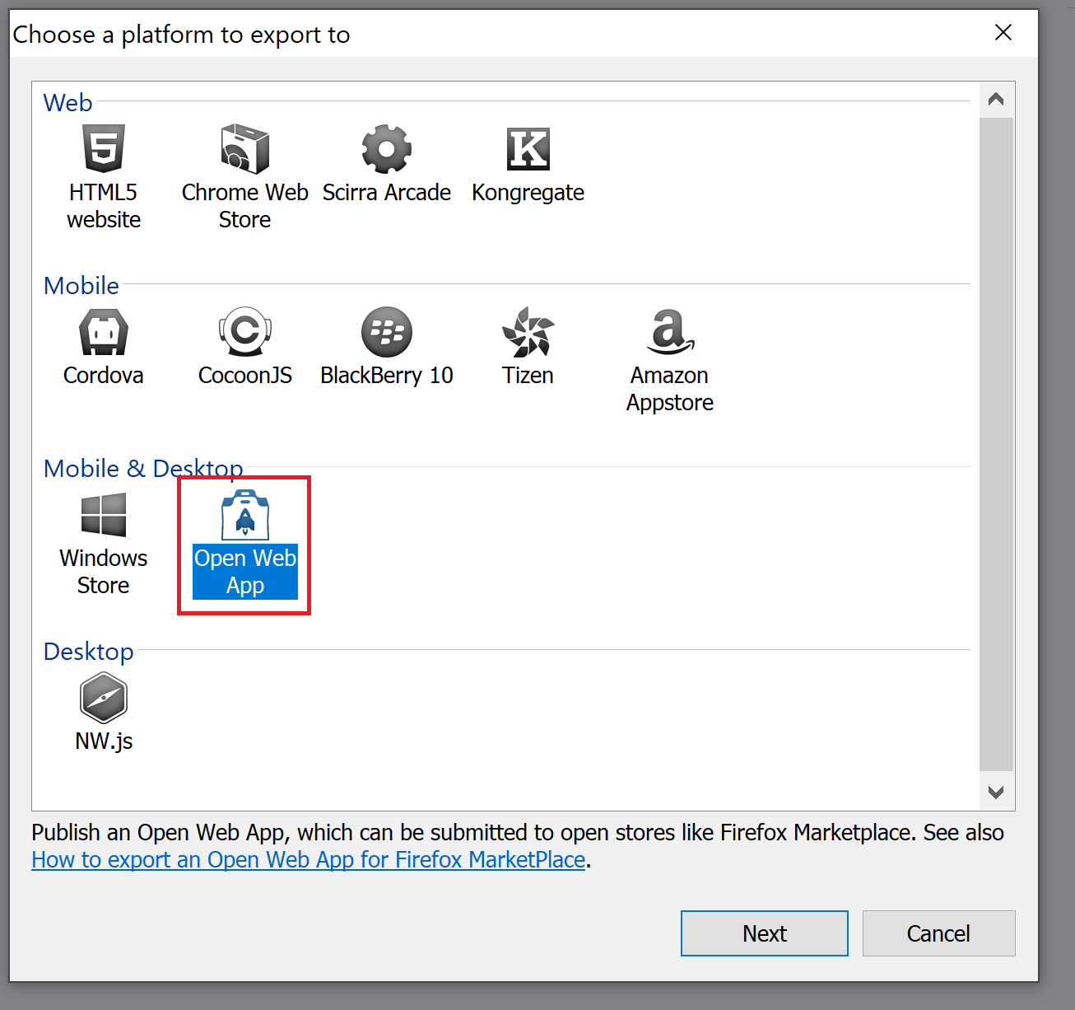This screenshot has width=1075, height=1010.
Task: Select the Kongregate K icon
Action: (528, 149)
